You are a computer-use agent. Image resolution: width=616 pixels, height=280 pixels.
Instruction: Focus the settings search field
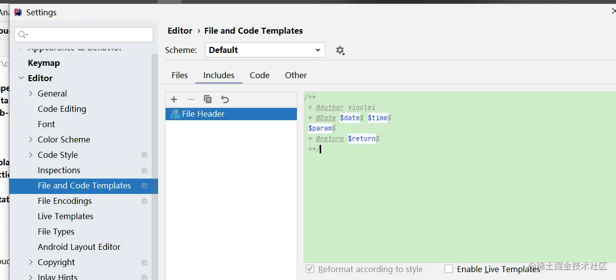point(84,35)
